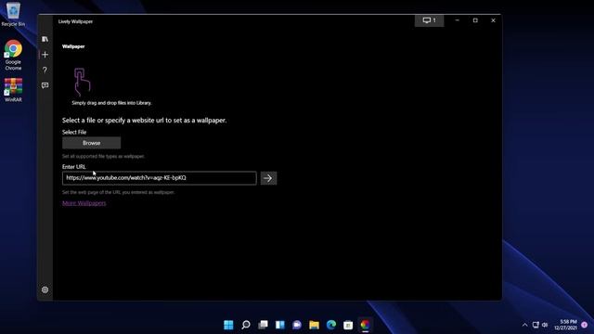Viewport: 594px width, 334px height.
Task: Click the Lively Wallpaper title text
Action: (x=75, y=21)
